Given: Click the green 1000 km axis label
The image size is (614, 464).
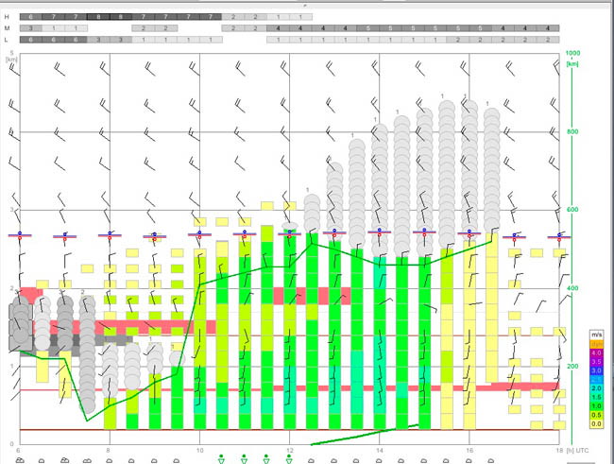Looking at the screenshot, I should (x=572, y=53).
